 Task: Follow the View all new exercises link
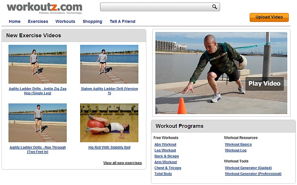[122, 163]
